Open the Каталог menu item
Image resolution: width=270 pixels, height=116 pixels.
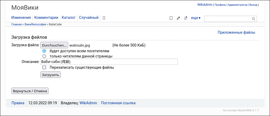point(68,18)
